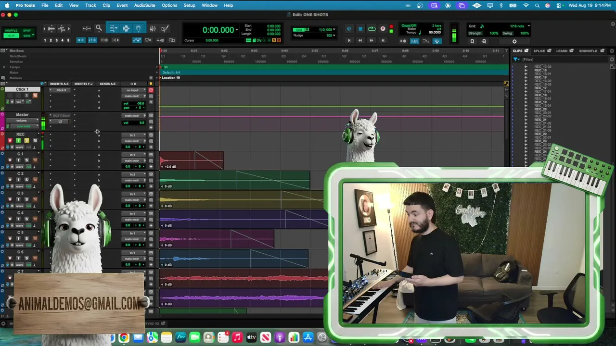
Task: Open the Track menu
Action: (90, 5)
